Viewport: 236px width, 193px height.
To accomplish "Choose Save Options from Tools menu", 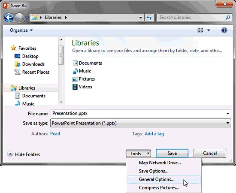I will tap(163, 171).
